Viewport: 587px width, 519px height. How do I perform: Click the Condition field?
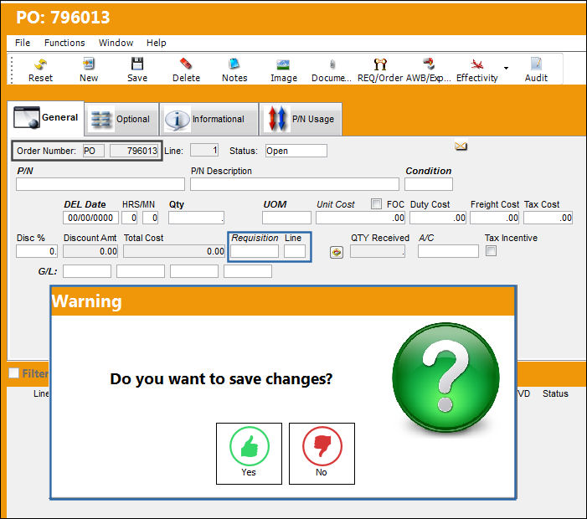[x=429, y=184]
